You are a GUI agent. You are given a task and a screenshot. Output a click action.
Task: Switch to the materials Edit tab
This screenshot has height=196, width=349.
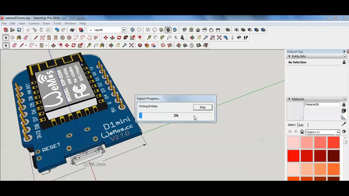tap(301, 125)
